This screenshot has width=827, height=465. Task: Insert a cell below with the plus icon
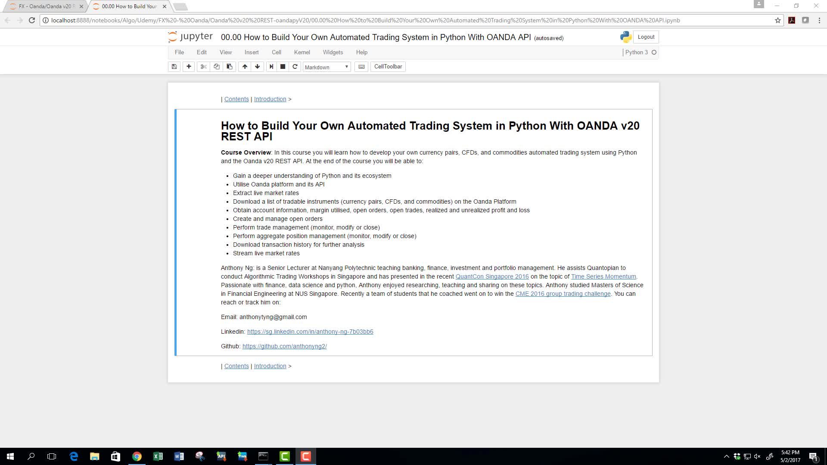point(189,67)
